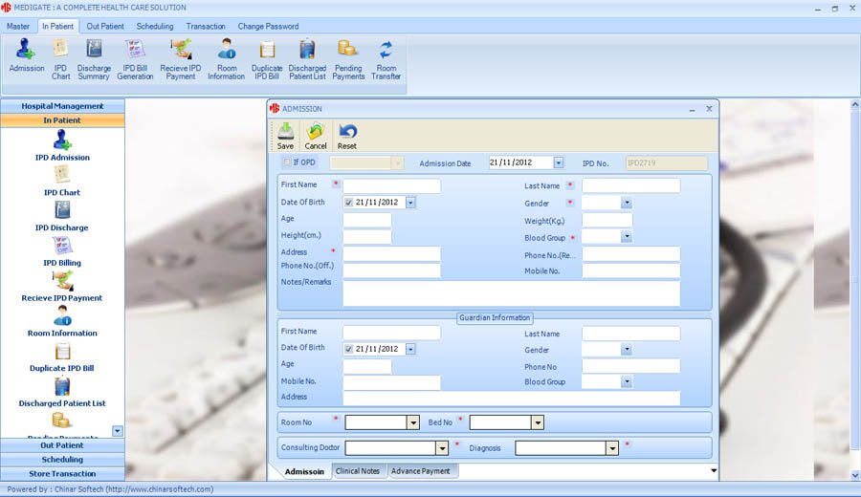Open the Out Patient sidebar section
The width and height of the screenshot is (861, 497).
coord(62,445)
